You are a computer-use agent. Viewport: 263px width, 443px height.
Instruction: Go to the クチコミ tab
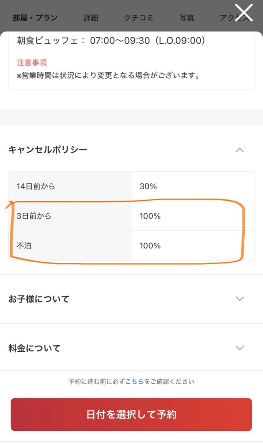point(138,18)
